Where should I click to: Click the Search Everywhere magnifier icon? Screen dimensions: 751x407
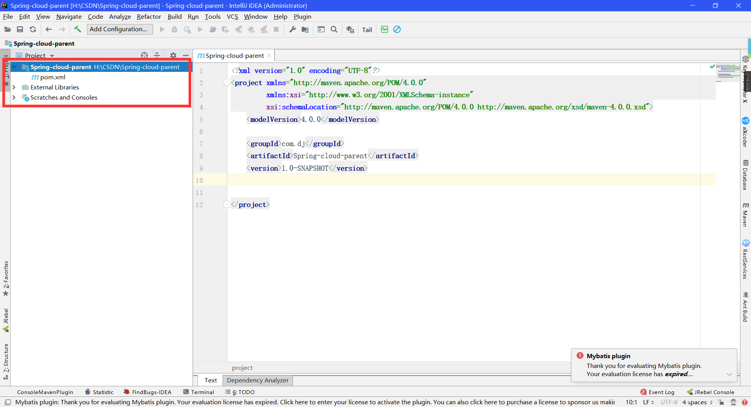334,29
